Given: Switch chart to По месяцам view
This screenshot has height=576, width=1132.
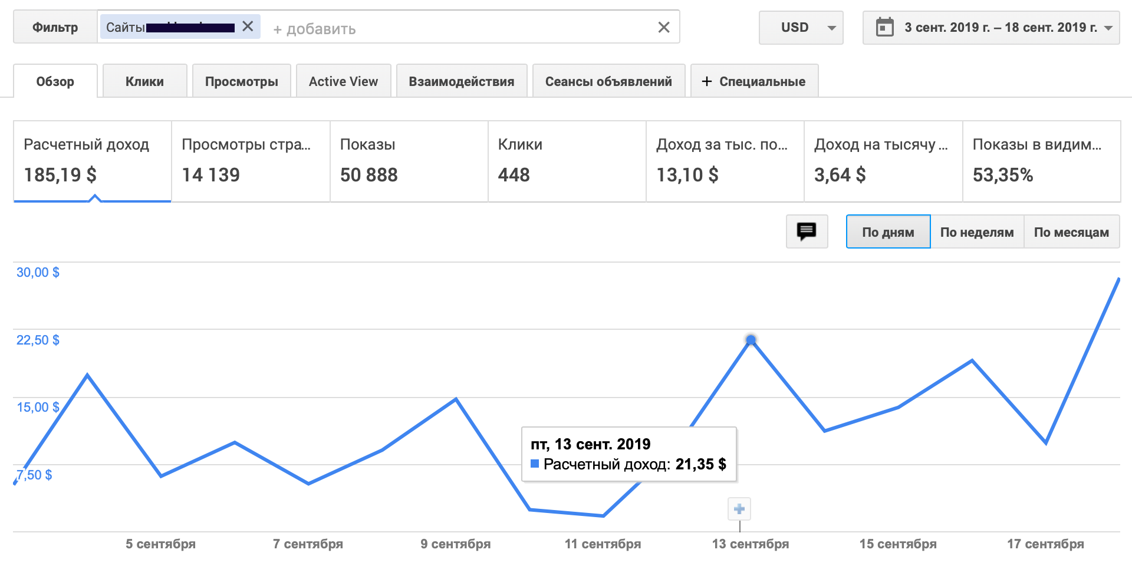Looking at the screenshot, I should pos(1071,232).
